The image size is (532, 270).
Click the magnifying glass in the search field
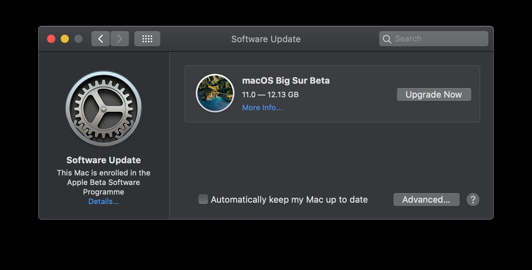coord(387,39)
